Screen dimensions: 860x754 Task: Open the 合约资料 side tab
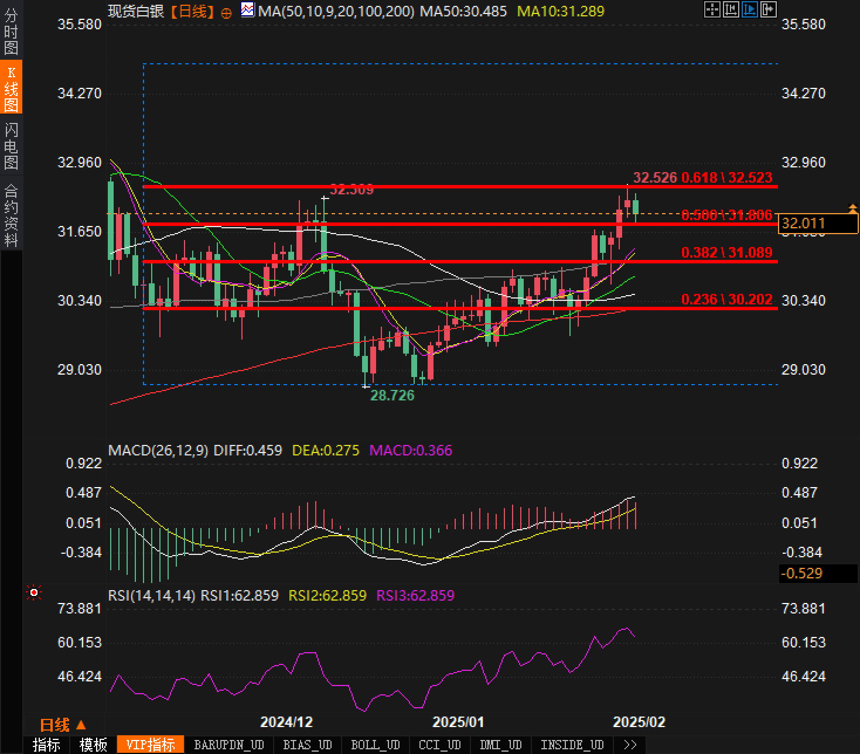tap(11, 215)
